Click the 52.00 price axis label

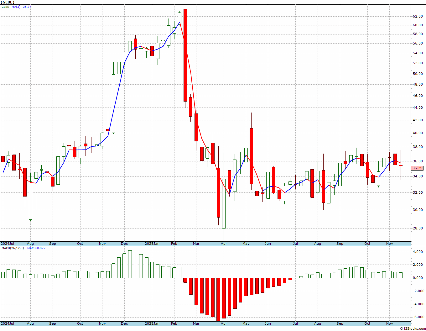418,63
